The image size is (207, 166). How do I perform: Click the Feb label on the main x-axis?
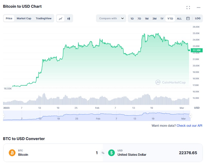point(97,108)
